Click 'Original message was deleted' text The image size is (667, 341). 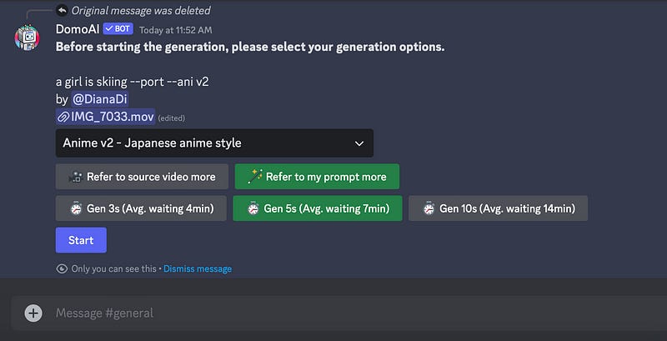tap(141, 10)
